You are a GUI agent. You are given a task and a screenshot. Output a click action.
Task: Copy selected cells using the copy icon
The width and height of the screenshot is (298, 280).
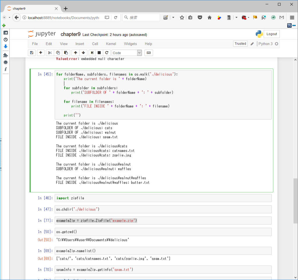click(x=58, y=53)
